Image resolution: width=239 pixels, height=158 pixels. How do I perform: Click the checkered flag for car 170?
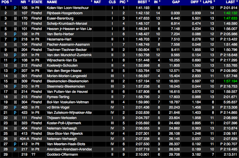(15, 18)
